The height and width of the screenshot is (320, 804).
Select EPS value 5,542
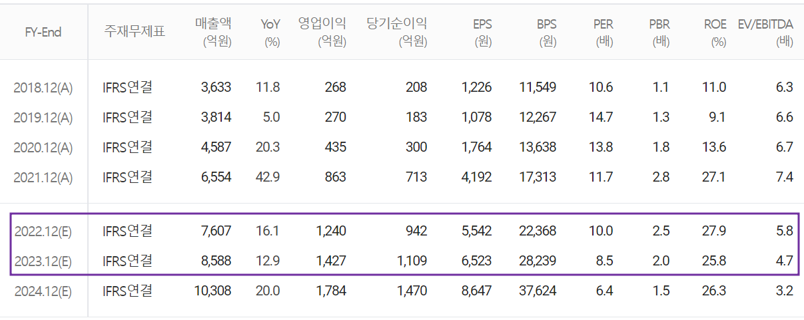[x=477, y=232]
